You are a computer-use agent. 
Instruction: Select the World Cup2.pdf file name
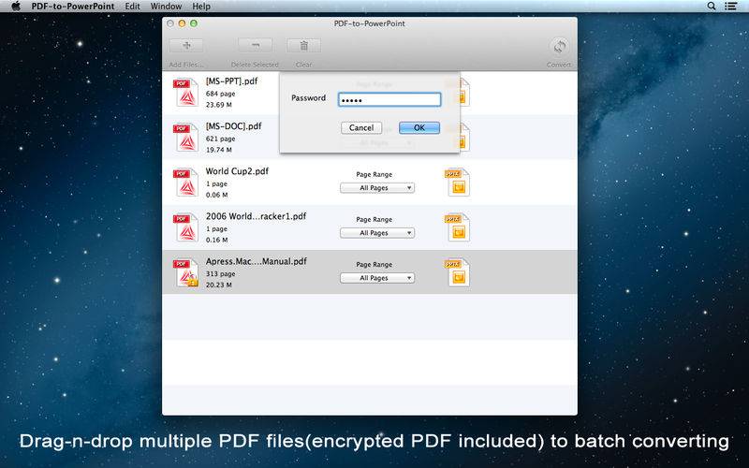[238, 171]
